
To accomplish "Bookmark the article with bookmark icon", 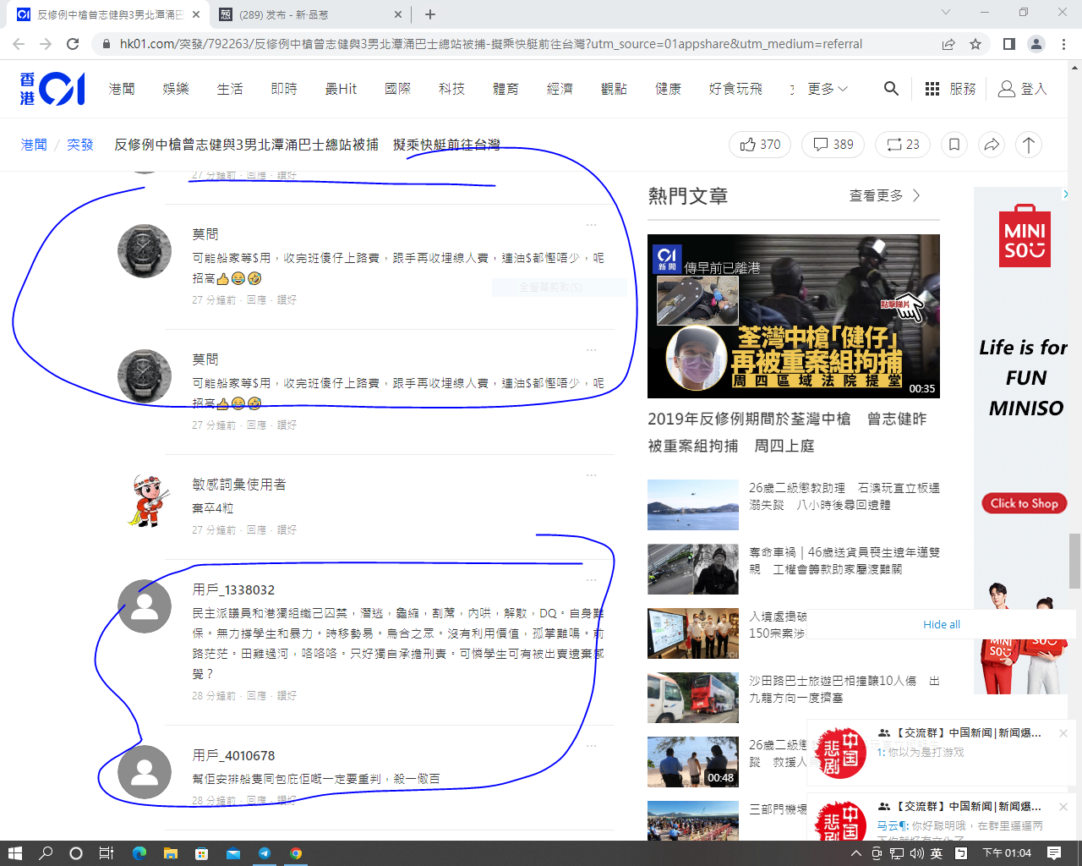I will [954, 145].
